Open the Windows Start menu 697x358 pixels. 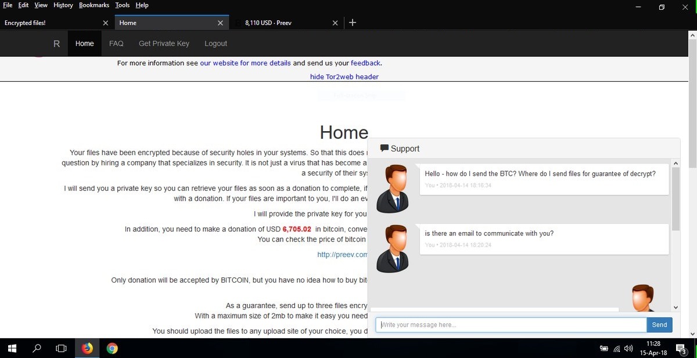click(12, 348)
